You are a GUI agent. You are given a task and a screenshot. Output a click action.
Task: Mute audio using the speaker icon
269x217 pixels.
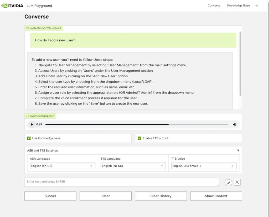(235, 124)
